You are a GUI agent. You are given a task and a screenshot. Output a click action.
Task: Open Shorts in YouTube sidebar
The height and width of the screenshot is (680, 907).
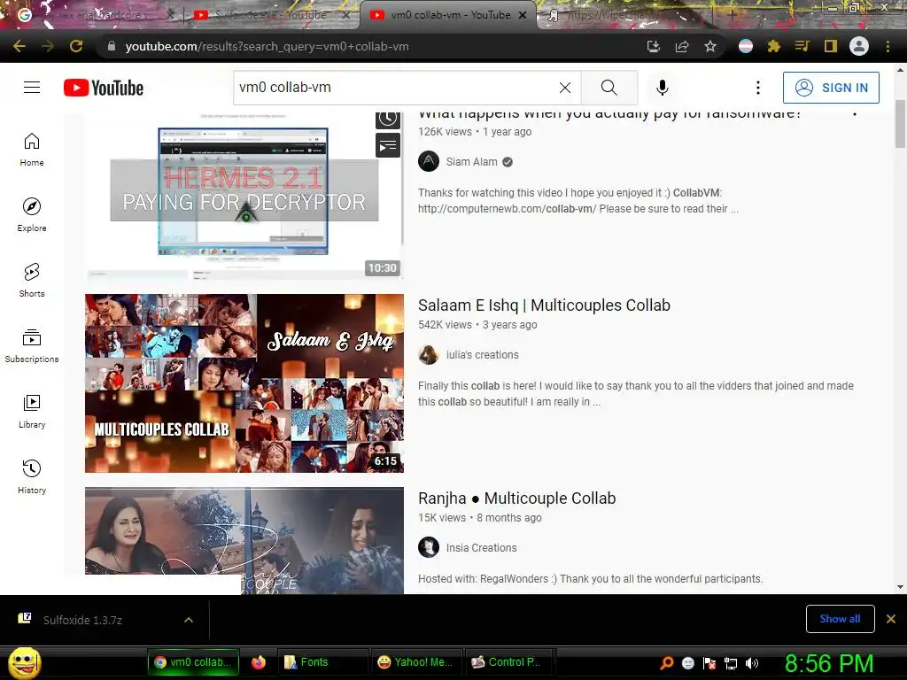pos(32,281)
